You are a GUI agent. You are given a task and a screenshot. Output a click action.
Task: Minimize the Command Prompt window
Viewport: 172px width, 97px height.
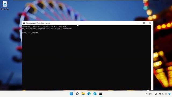(x=138, y=23)
